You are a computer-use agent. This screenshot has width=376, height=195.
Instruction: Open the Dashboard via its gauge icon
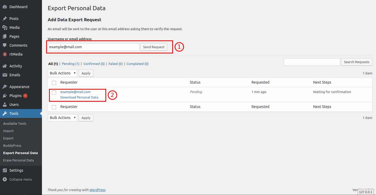[x=5, y=7]
